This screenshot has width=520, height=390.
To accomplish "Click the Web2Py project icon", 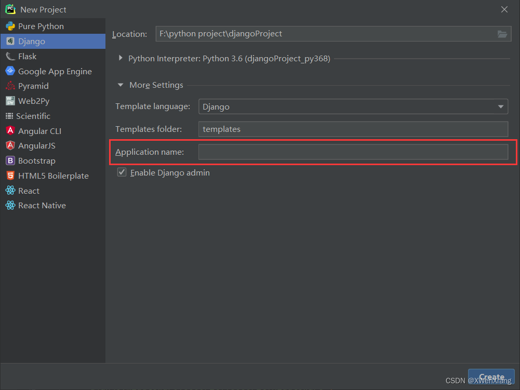I will point(11,101).
